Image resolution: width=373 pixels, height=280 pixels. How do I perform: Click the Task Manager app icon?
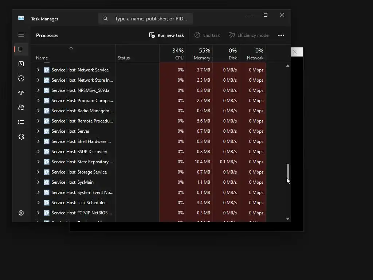(21, 18)
